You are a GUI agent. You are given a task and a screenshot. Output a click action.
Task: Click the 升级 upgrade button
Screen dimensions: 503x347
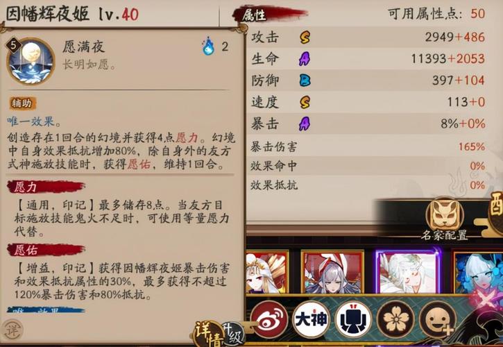232,334
